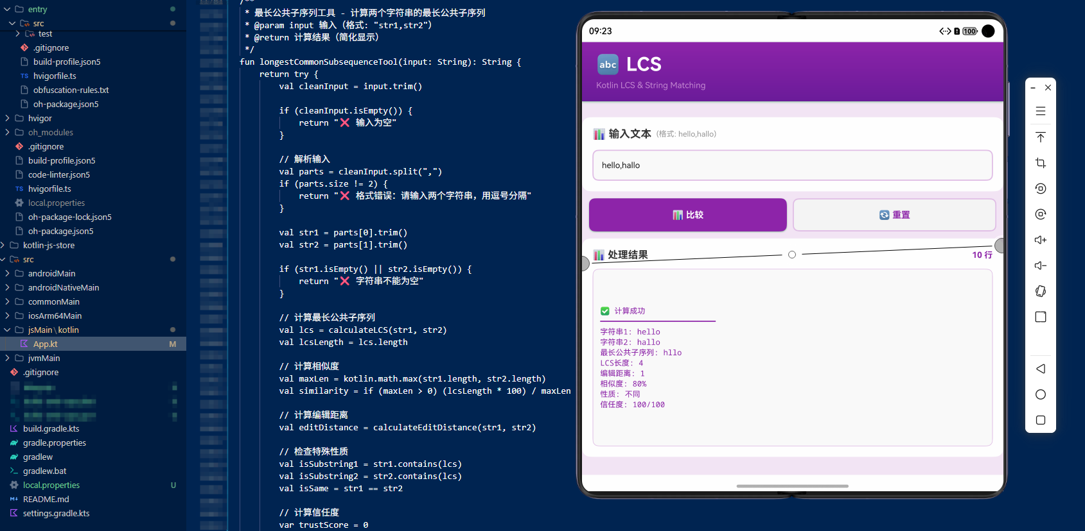The width and height of the screenshot is (1085, 531).
Task: Click the result line 信任度: 100/100
Action: (633, 405)
